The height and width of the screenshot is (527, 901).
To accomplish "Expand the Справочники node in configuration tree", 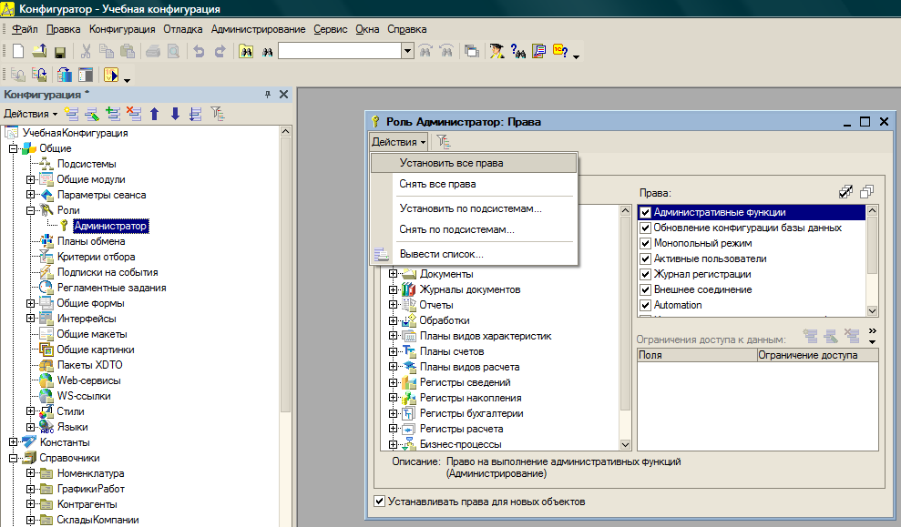I will coord(14,458).
